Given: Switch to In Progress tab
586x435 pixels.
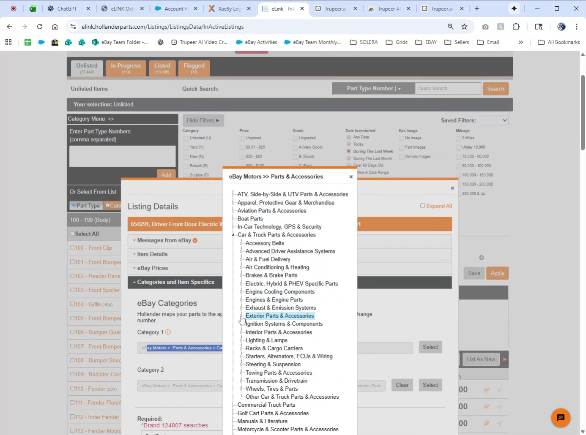Looking at the screenshot, I should [x=126, y=68].
